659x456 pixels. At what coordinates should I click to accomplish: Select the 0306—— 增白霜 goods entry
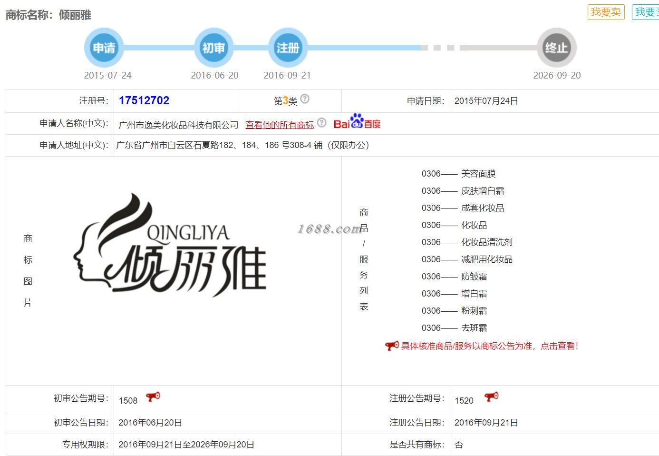point(454,294)
